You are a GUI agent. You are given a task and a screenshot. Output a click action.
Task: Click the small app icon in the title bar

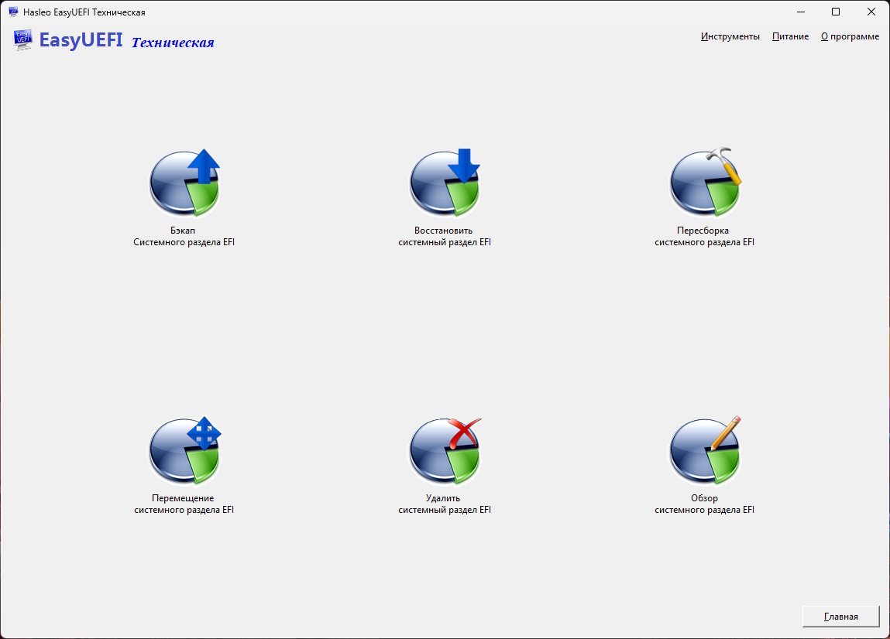click(13, 12)
